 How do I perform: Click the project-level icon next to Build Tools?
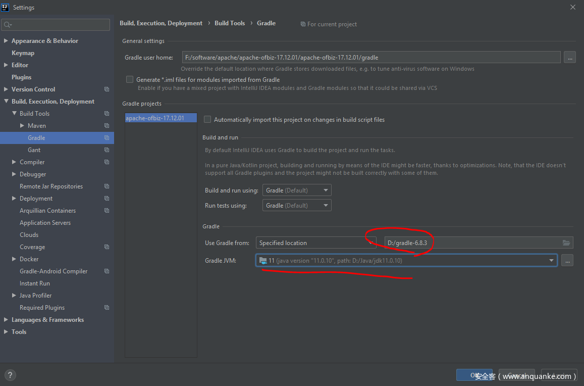coord(107,114)
